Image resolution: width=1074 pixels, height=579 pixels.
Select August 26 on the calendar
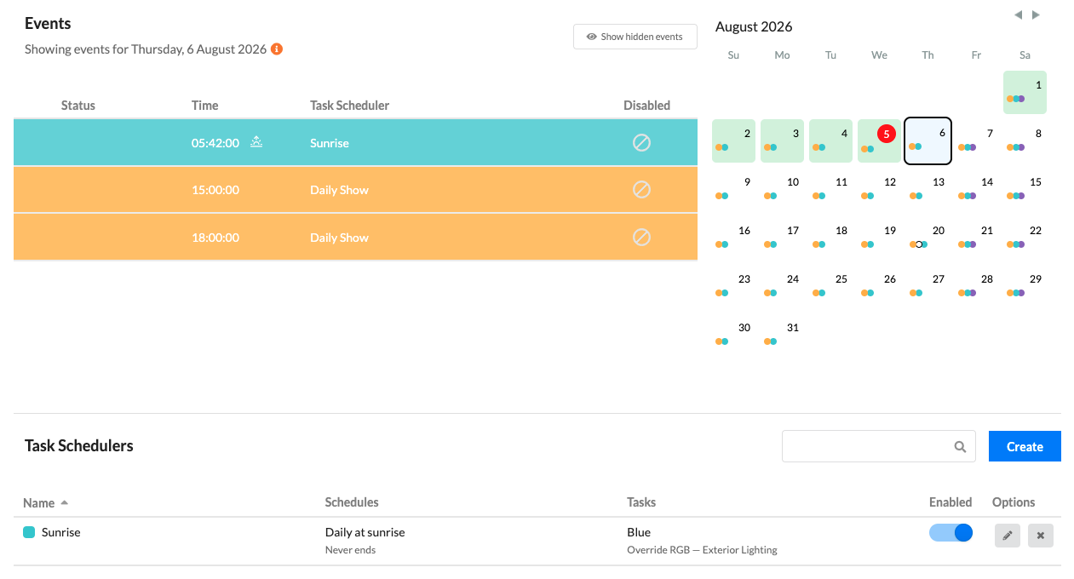(879, 286)
